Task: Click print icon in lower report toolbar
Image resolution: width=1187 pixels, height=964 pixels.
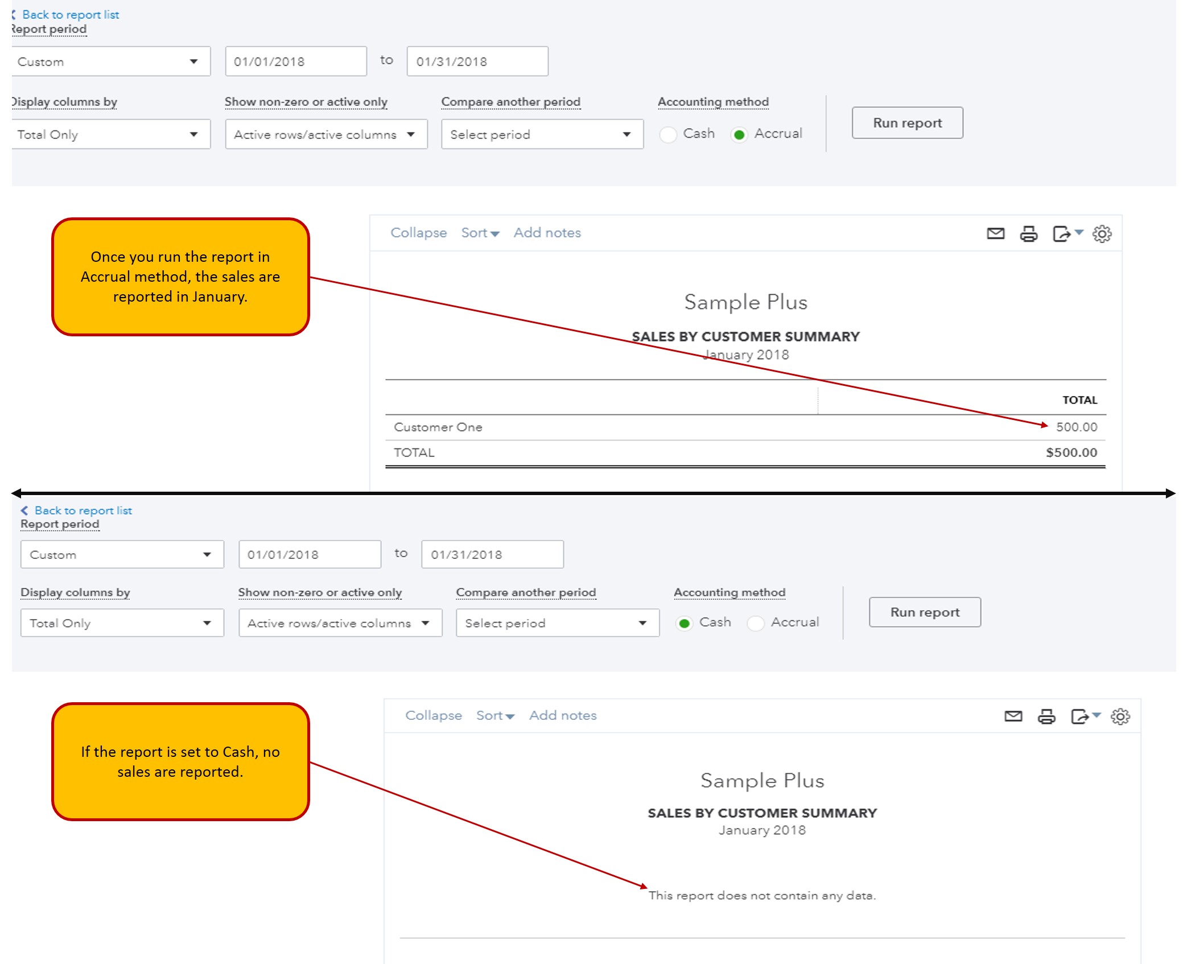Action: pos(1046,716)
